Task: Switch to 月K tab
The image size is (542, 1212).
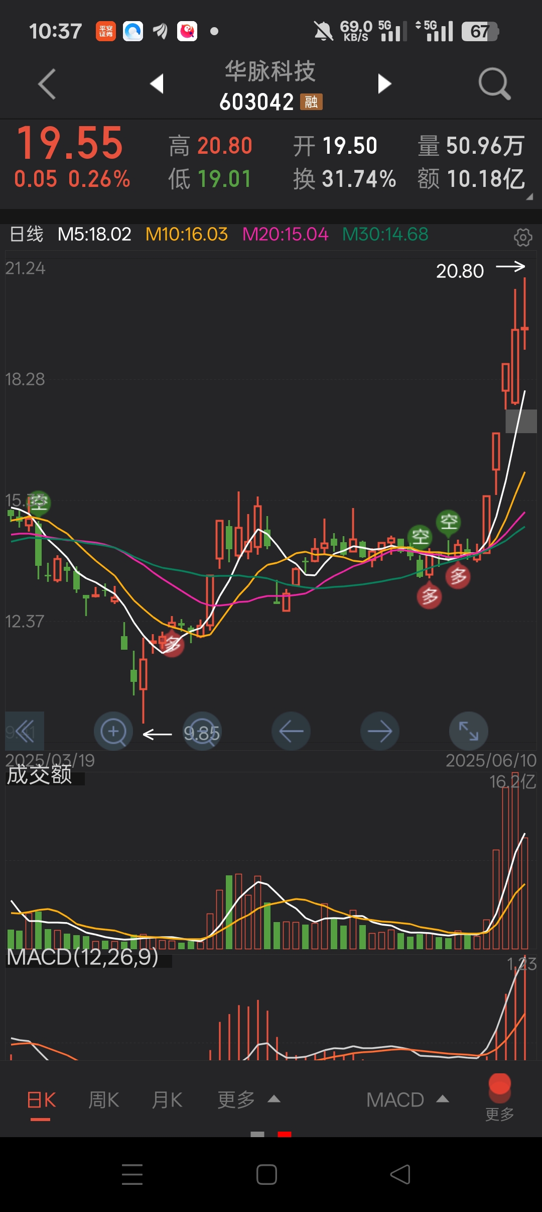Action: tap(167, 1100)
